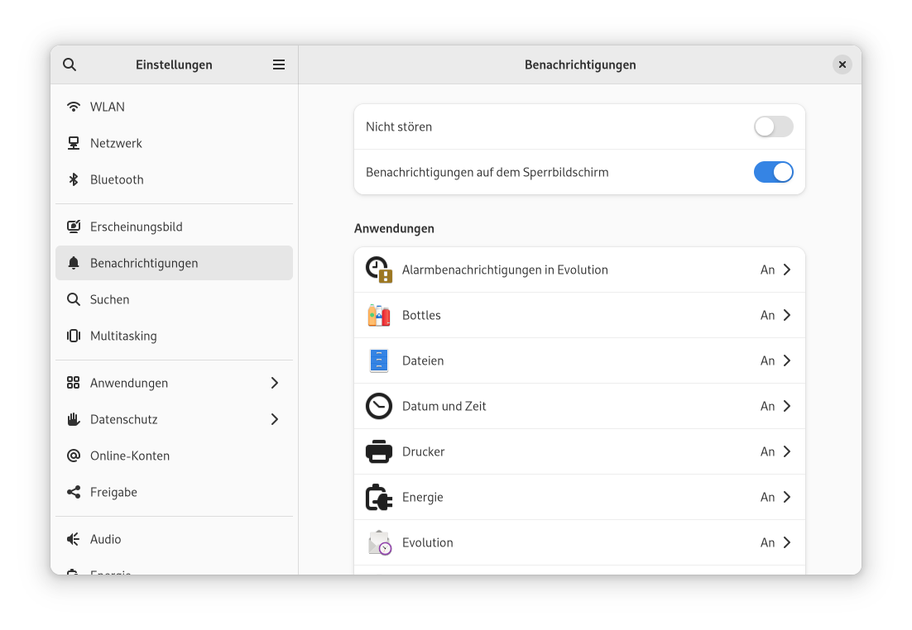
Task: Click the Evolution alarm notification icon
Action: (x=379, y=270)
